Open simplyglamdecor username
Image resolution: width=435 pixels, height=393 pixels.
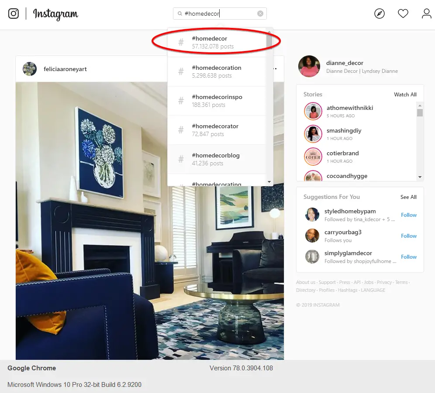[348, 253]
